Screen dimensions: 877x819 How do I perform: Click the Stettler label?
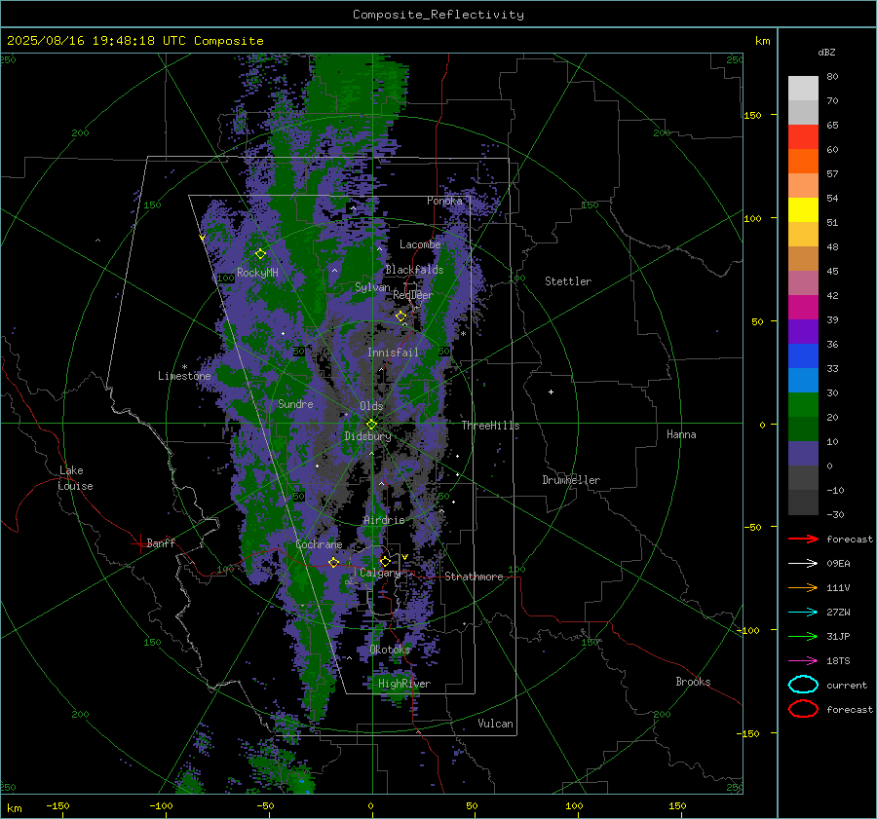(568, 281)
